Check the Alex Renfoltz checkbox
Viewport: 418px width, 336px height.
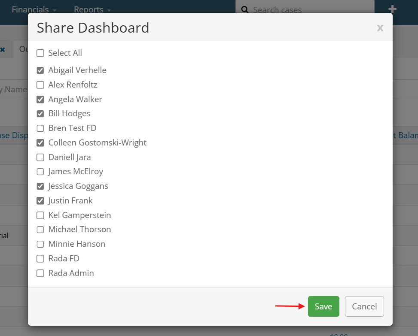click(40, 85)
